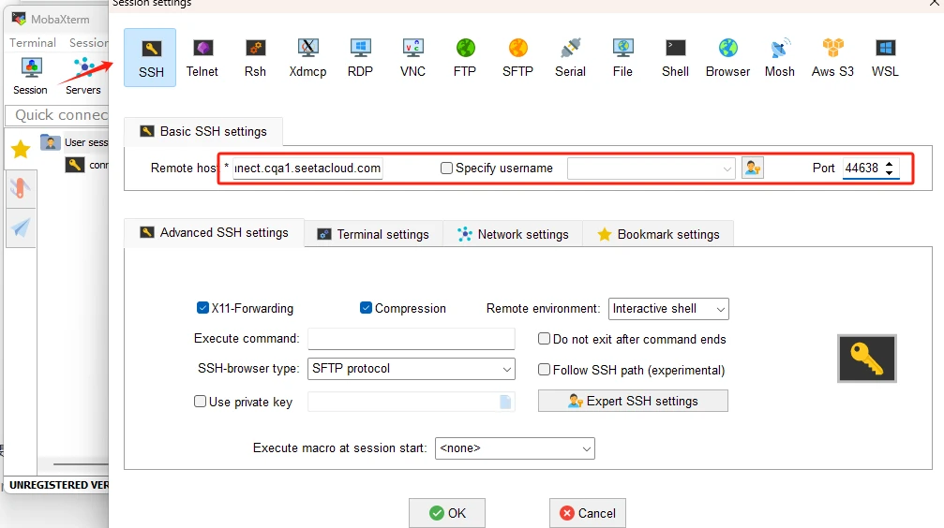
Task: Open the Basic SSH settings tab
Action: coord(203,131)
